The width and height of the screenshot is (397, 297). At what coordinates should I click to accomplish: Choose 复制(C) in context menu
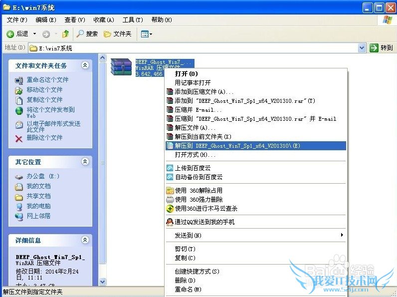(256, 258)
